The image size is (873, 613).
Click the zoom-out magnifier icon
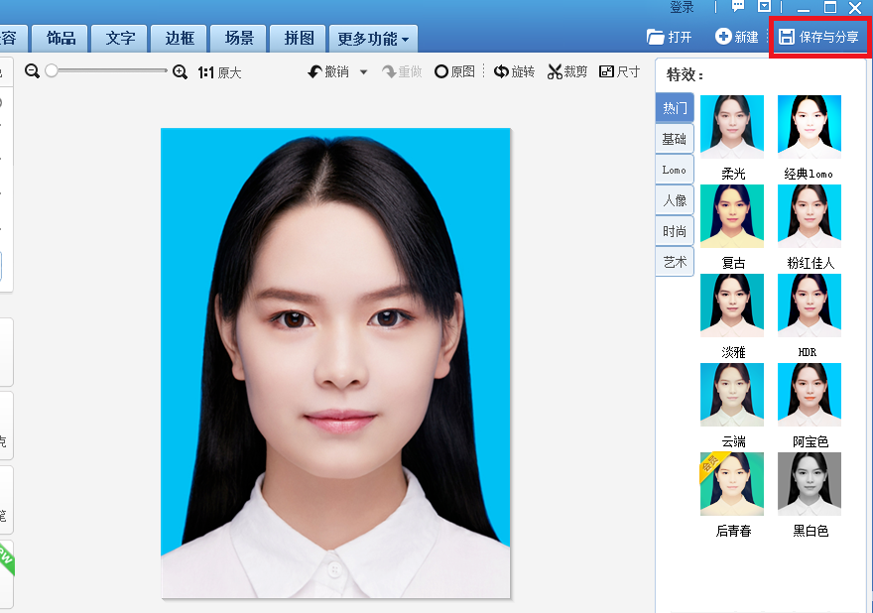tap(32, 71)
